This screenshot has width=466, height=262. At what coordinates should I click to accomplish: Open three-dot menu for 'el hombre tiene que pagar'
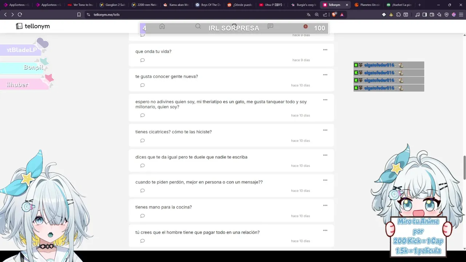(x=325, y=230)
